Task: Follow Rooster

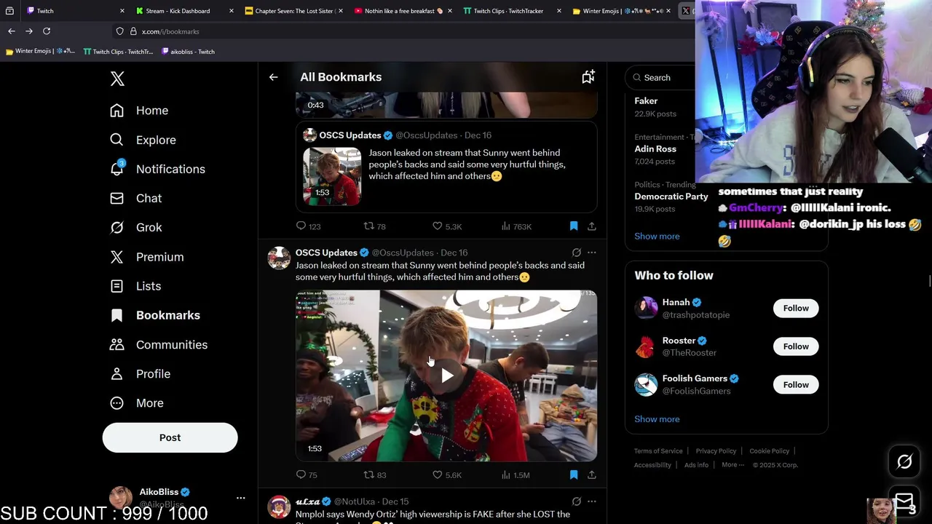Action: (x=796, y=346)
